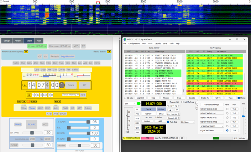Viewport: 251px width, 152px height.
Task: Click the MSK mode button
Action: click(137, 123)
